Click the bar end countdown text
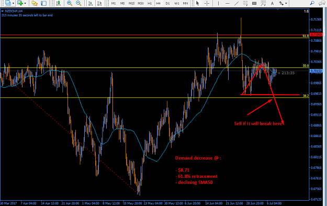 27,15
